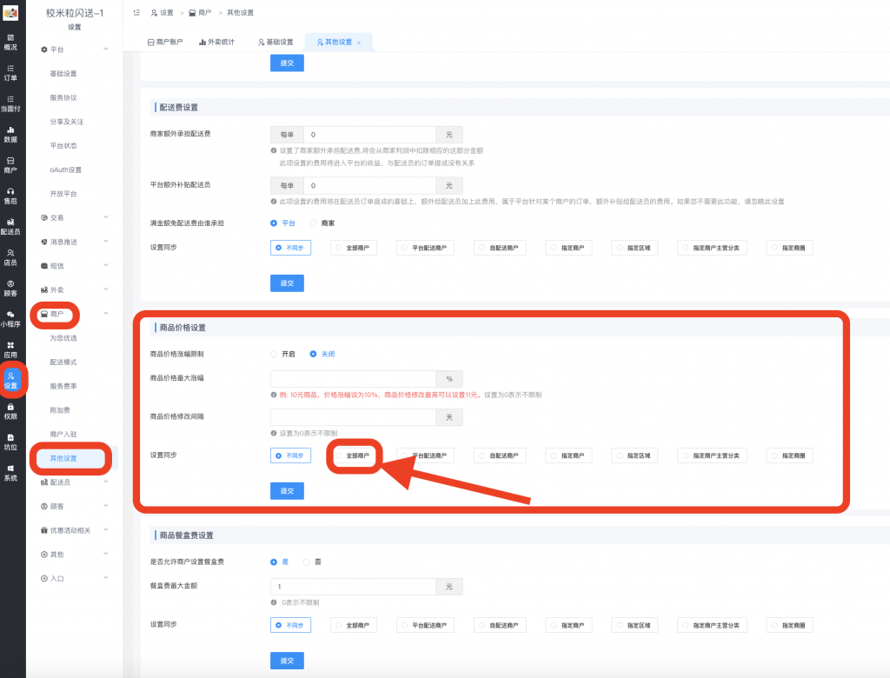Close the 其他设置 tab
Screen dimensions: 890x678
(x=359, y=43)
